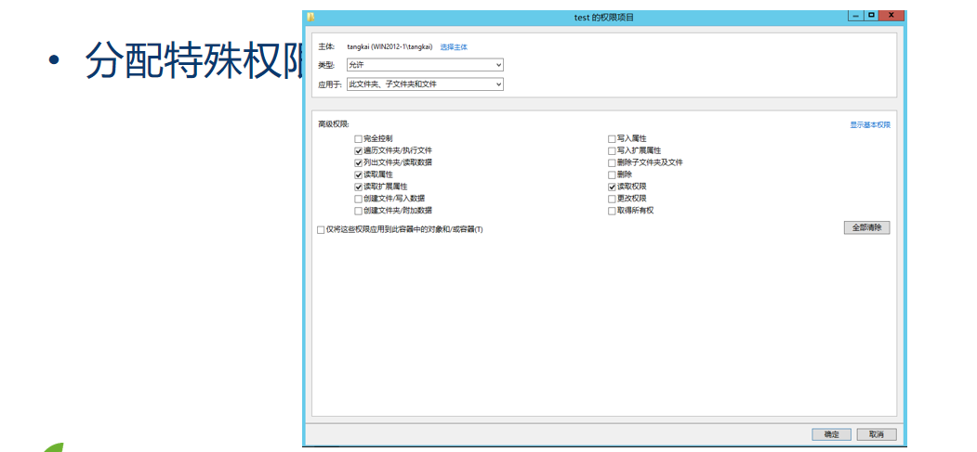This screenshot has width=977, height=452.
Task: Click the 显示基本权限 link
Action: (870, 124)
